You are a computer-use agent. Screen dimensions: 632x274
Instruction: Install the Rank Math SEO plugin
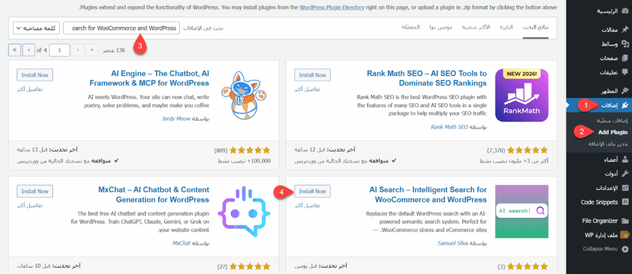click(312, 75)
